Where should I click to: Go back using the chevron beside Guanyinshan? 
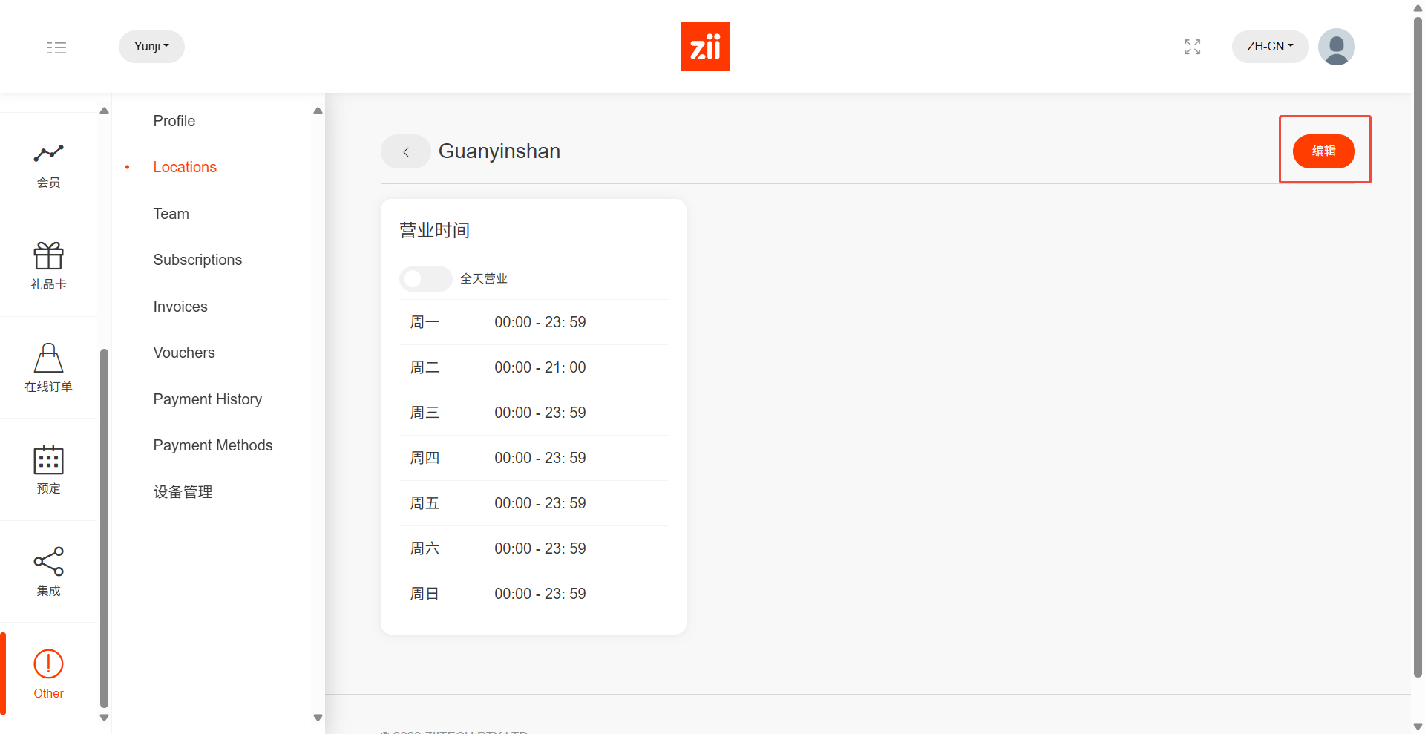[406, 151]
